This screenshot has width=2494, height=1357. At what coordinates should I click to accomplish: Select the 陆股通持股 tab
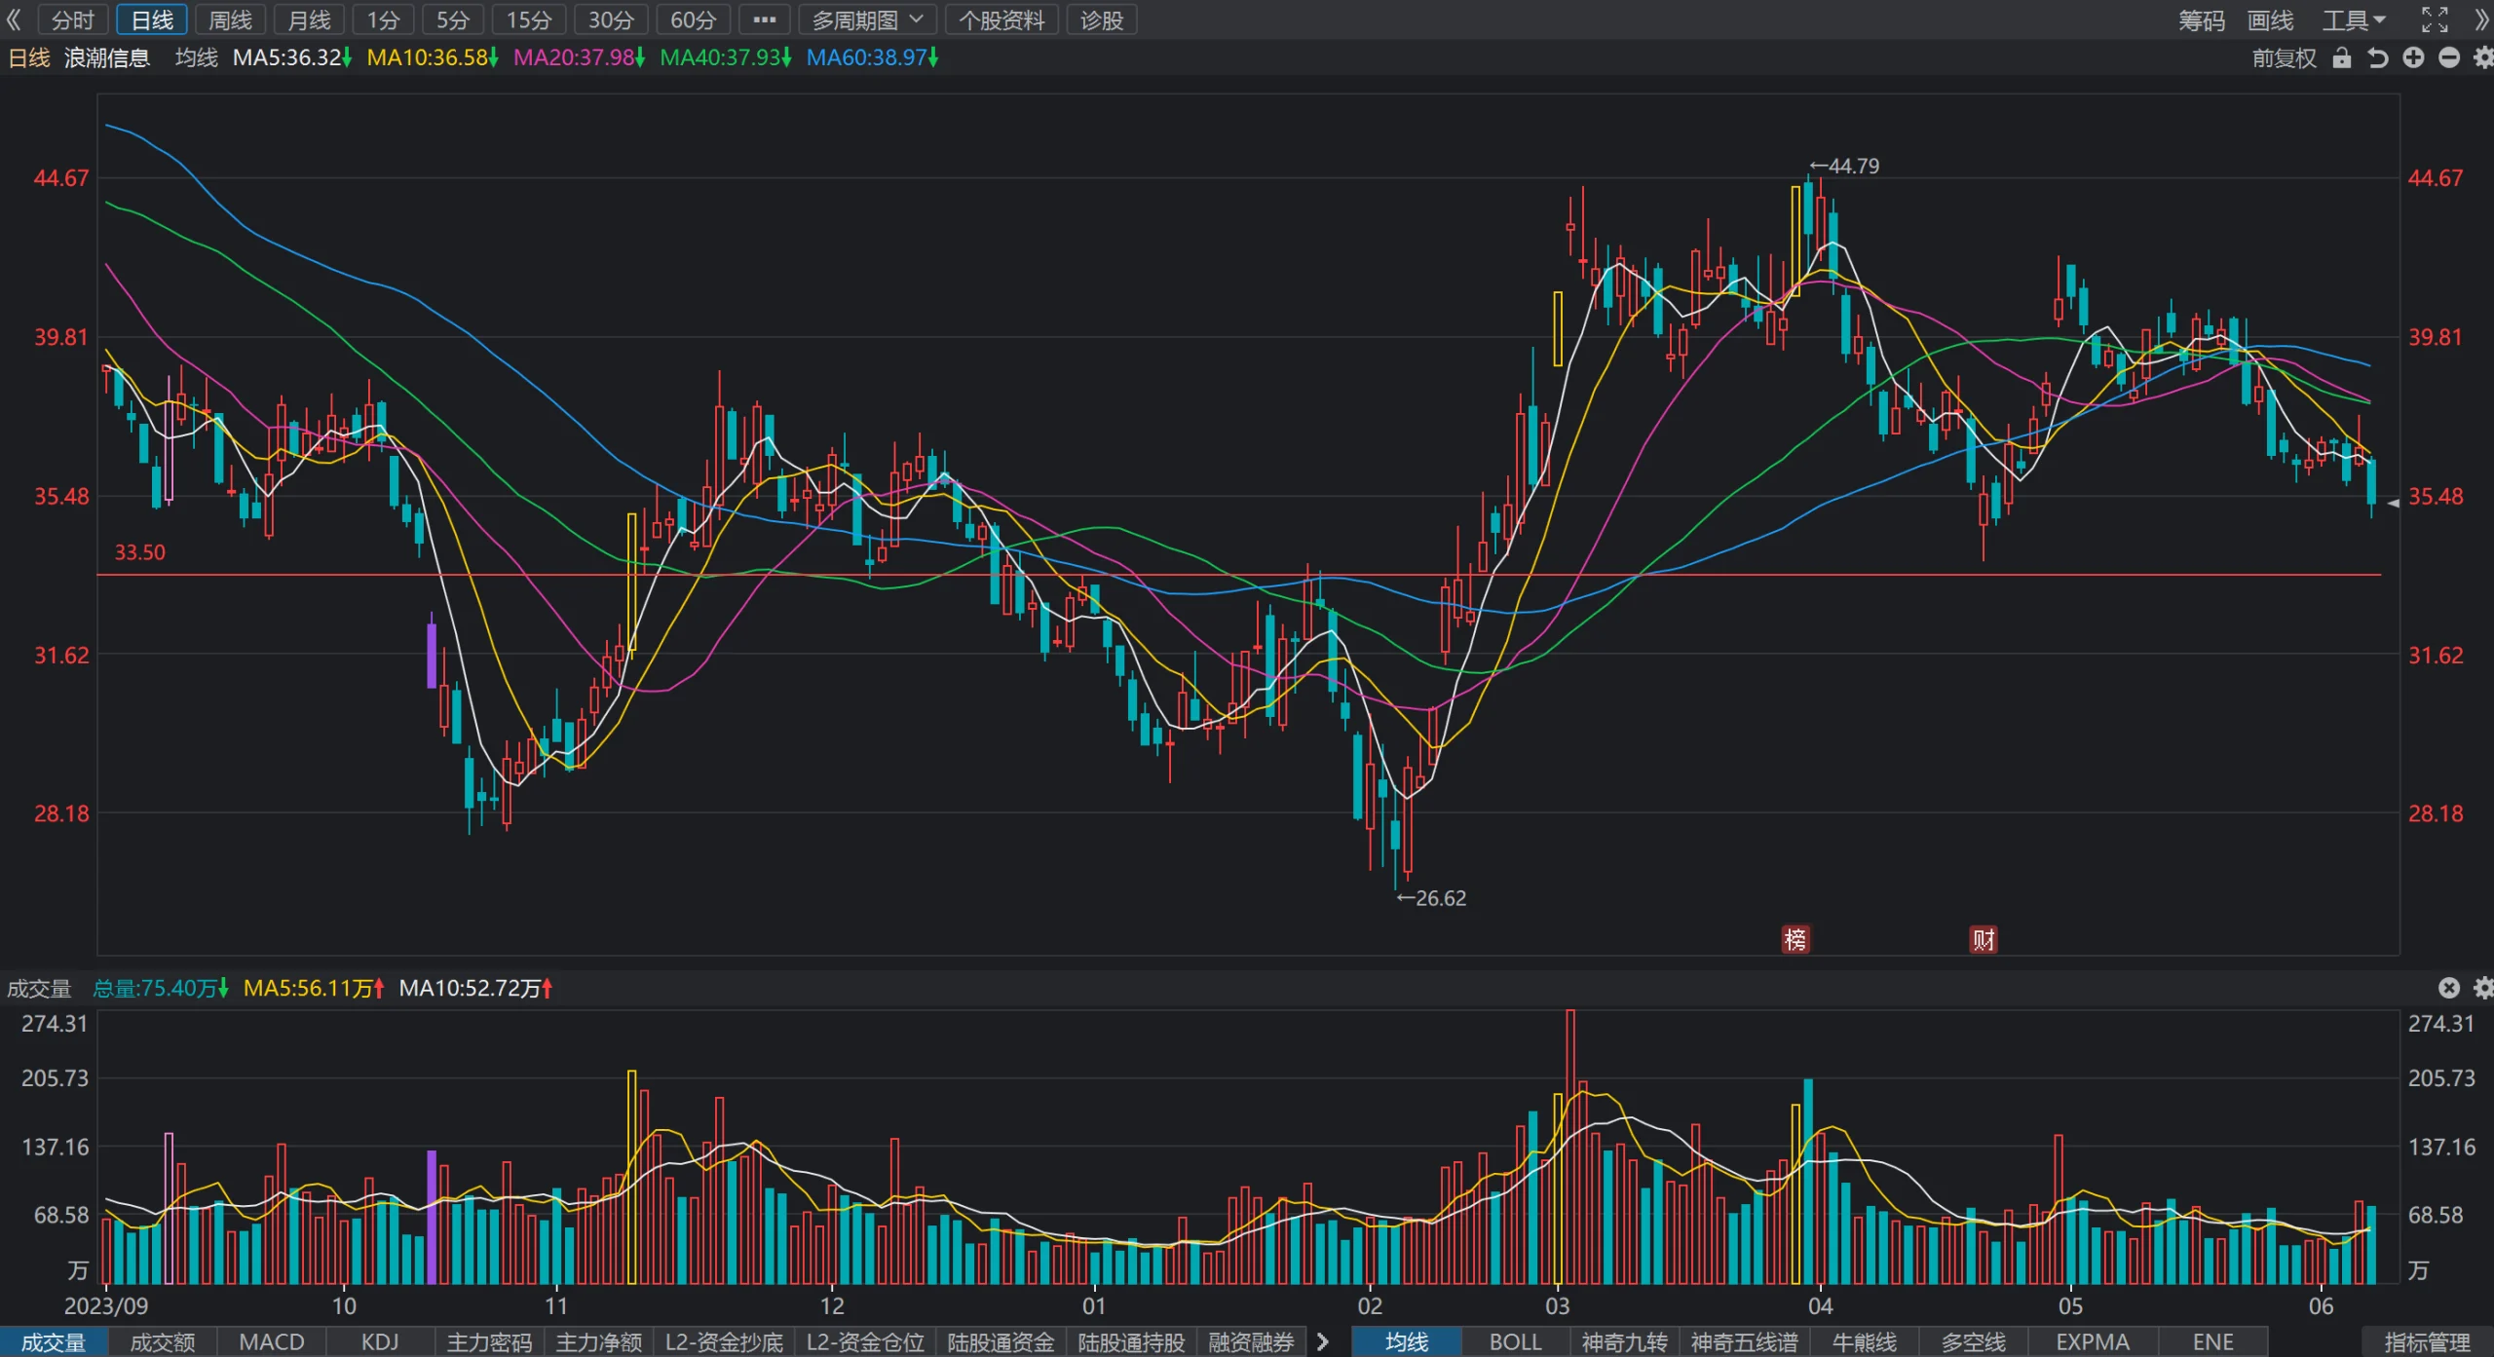coord(1131,1341)
